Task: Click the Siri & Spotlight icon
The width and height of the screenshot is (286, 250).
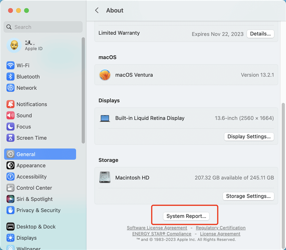Action: [x=10, y=199]
